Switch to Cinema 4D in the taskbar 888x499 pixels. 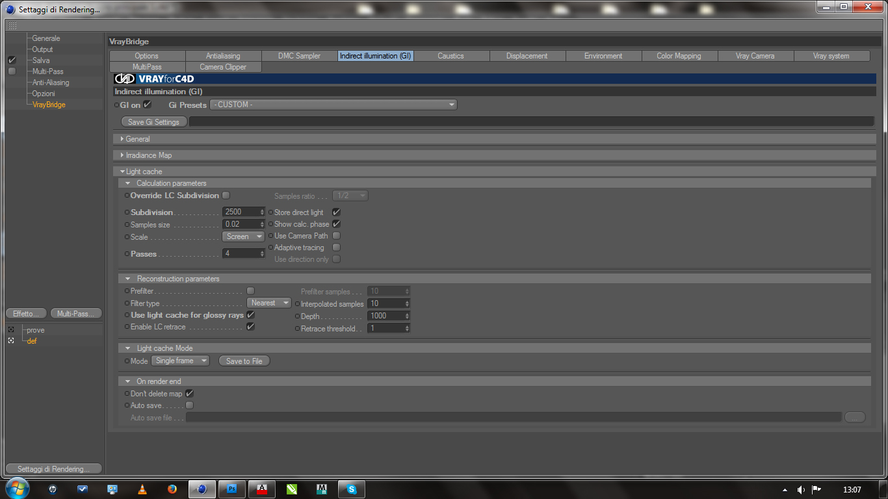pos(202,489)
